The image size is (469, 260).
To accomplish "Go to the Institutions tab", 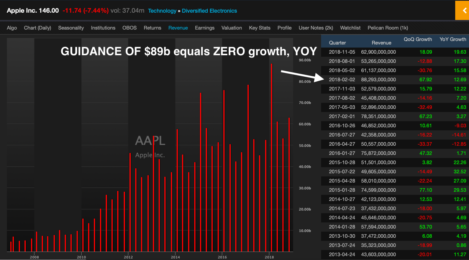I will coord(103,28).
